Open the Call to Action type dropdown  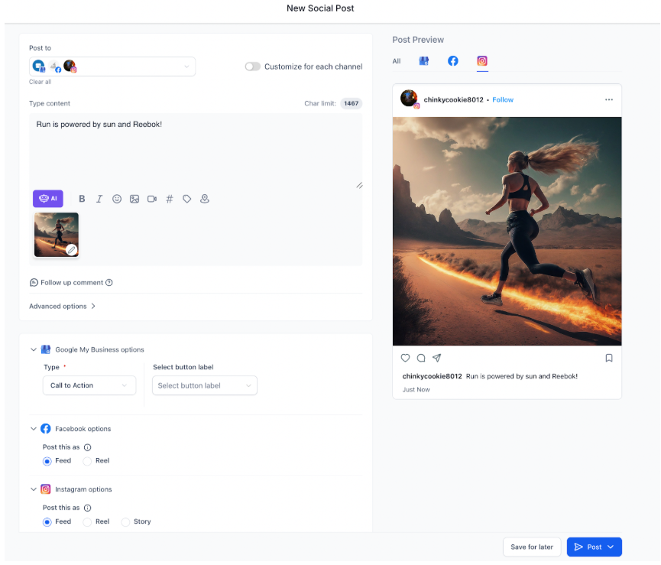point(89,386)
